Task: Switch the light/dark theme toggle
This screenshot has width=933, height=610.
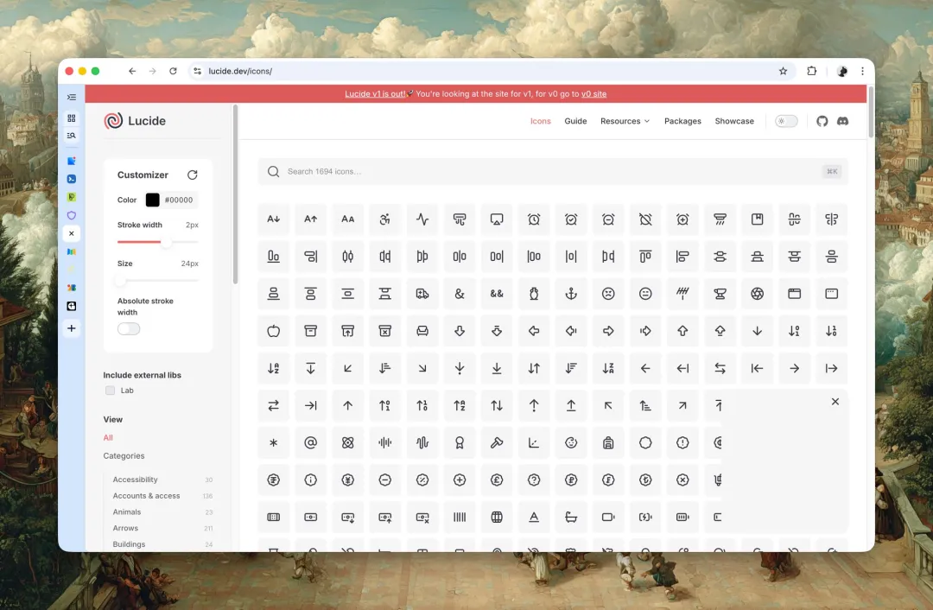Action: coord(786,121)
